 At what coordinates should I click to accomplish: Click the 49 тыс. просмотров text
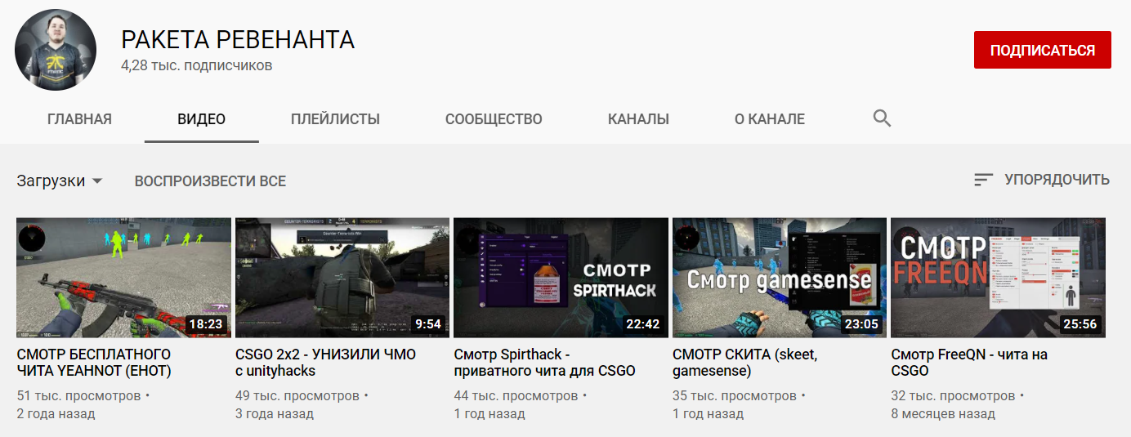point(297,396)
